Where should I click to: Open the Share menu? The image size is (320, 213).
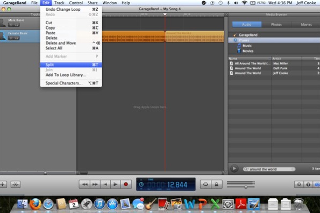click(x=93, y=3)
